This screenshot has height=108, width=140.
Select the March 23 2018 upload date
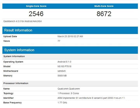(70, 36)
